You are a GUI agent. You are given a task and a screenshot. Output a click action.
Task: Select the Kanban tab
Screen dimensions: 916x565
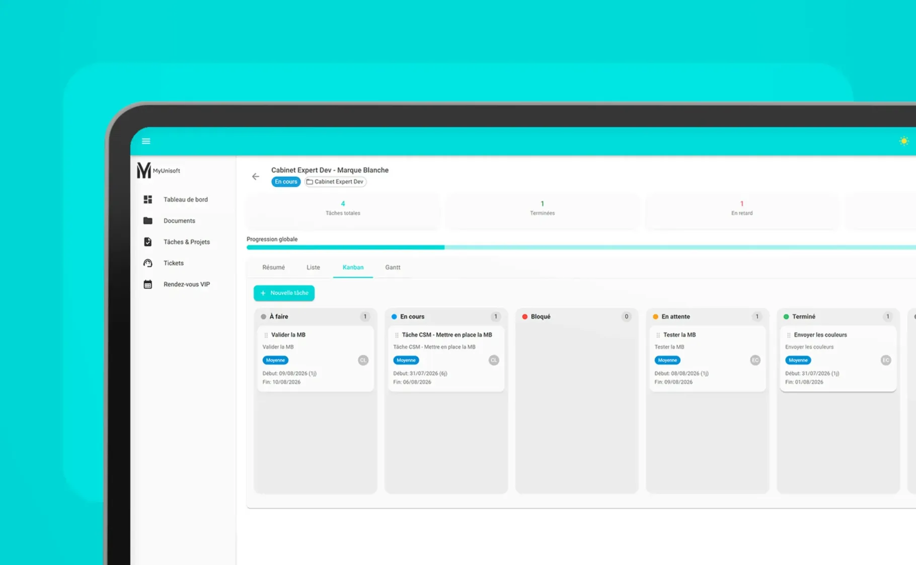pos(353,268)
